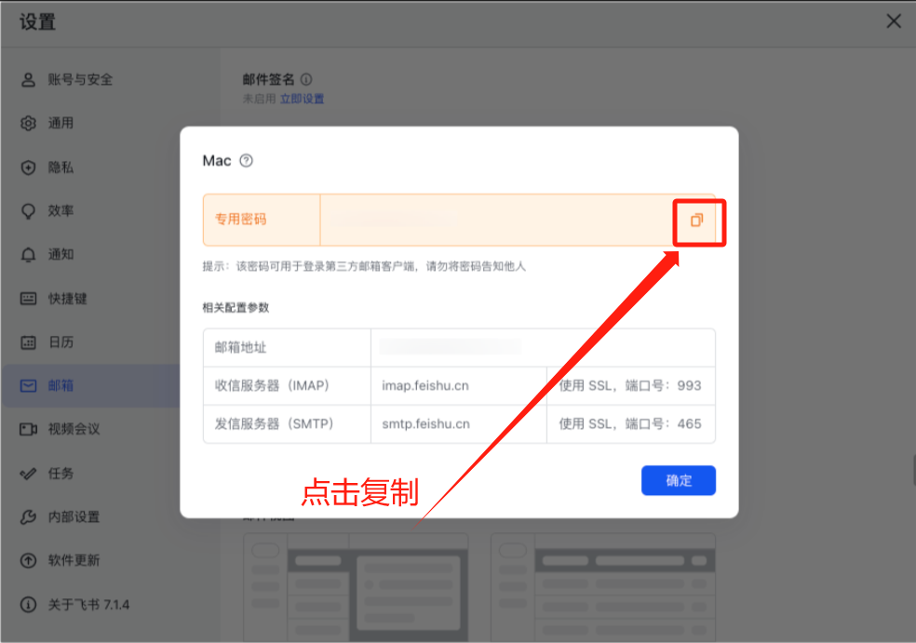Click the 邮箱 envelope icon
This screenshot has width=916, height=643.
[28, 386]
